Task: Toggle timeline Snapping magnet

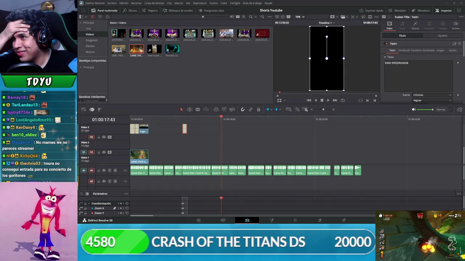Action: (243, 109)
